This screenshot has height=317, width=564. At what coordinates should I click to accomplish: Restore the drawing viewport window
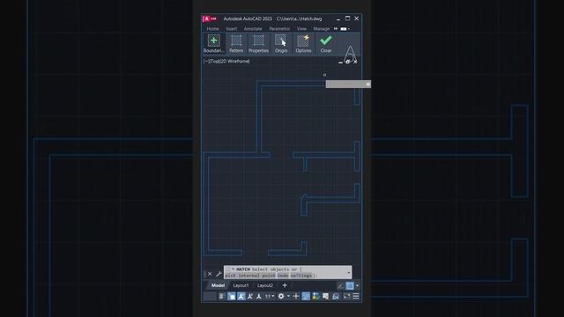(347, 62)
